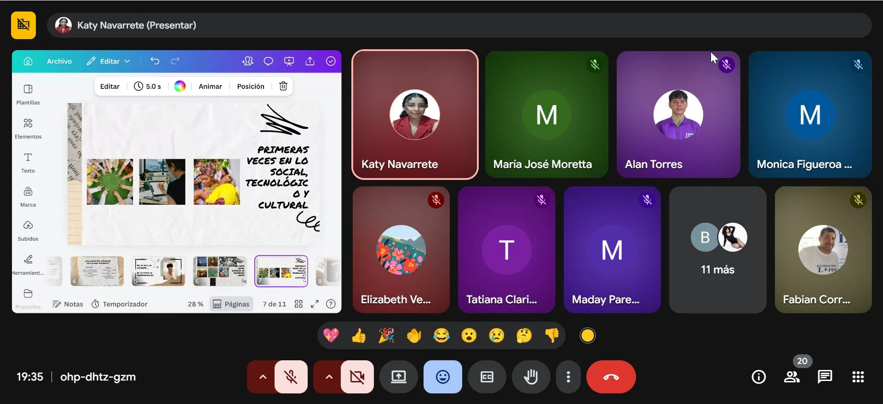Toggle closed captions
The height and width of the screenshot is (404, 883).
click(x=487, y=377)
